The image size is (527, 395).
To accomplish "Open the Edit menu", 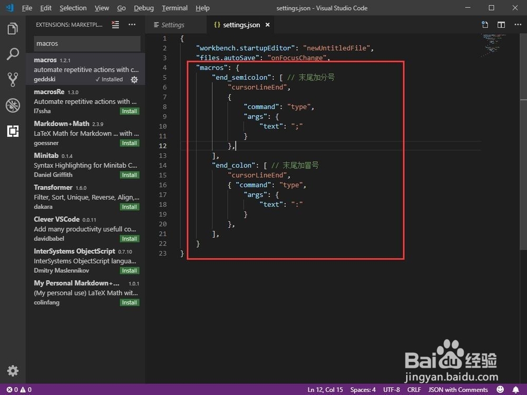I will click(x=46, y=8).
